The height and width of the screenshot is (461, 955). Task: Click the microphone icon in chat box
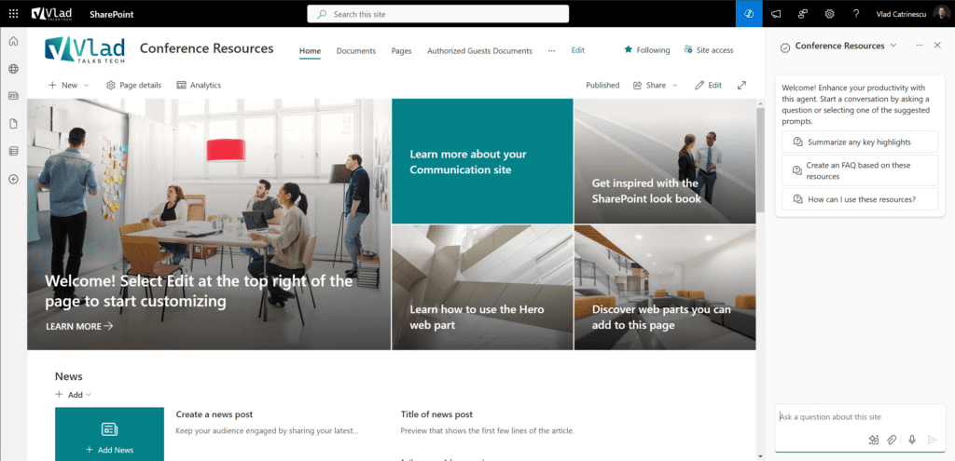912,440
